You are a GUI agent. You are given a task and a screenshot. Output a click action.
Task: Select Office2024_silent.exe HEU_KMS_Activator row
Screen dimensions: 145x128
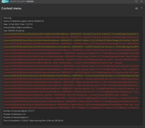click(x=71, y=95)
